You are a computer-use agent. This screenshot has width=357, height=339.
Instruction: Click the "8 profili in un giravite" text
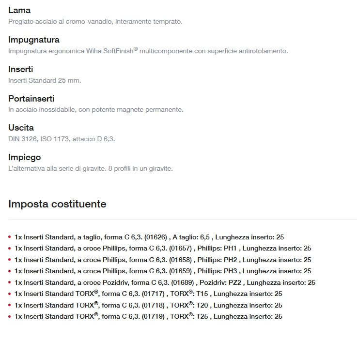(x=140, y=169)
